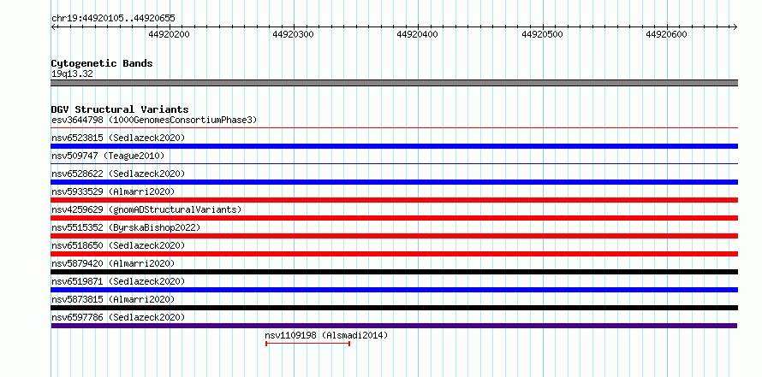Viewport: 762px width, 377px height.
Task: Click variant label esv3644798 (1000GenomesConsortiumPhase3)
Action: click(x=154, y=120)
